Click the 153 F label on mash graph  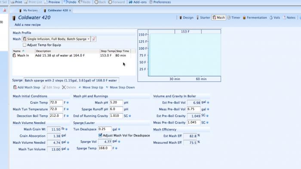(x=185, y=32)
